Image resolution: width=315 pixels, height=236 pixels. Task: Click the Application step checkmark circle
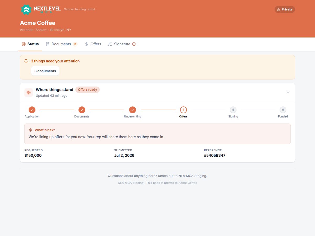coord(32,110)
